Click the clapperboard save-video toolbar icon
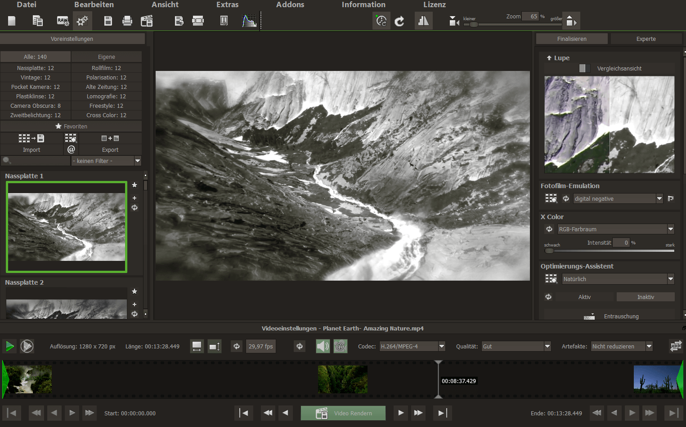Image resolution: width=686 pixels, height=427 pixels. pyautogui.click(x=147, y=21)
